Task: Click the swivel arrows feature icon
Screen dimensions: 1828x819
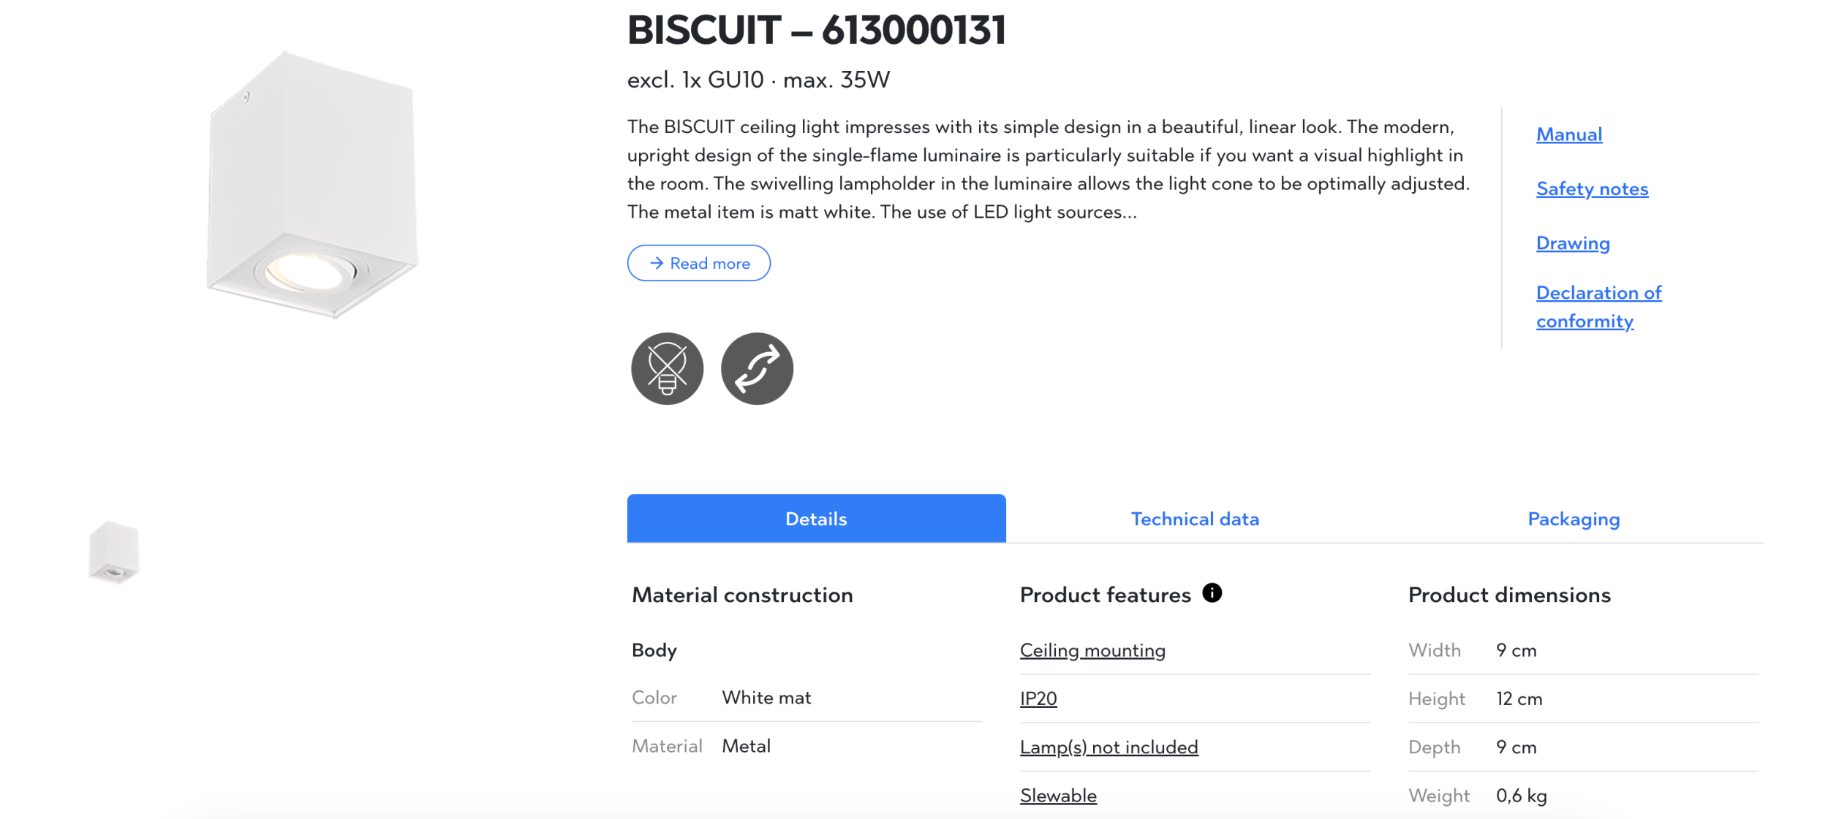Action: click(x=757, y=368)
